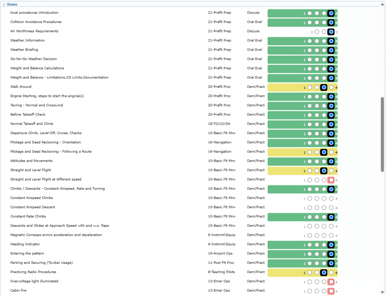Click '19-Airport Ops' category cell

(220, 254)
